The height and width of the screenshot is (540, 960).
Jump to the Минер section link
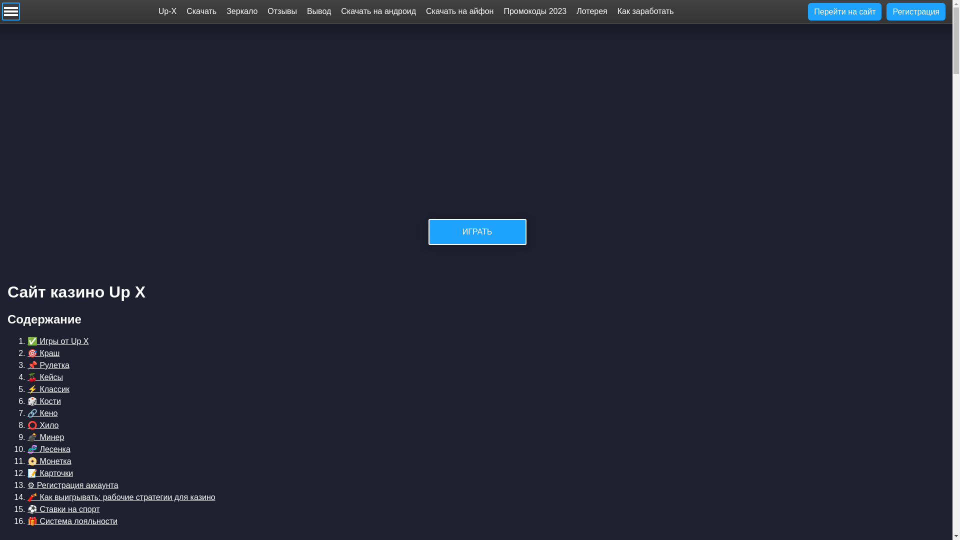pos(45,437)
